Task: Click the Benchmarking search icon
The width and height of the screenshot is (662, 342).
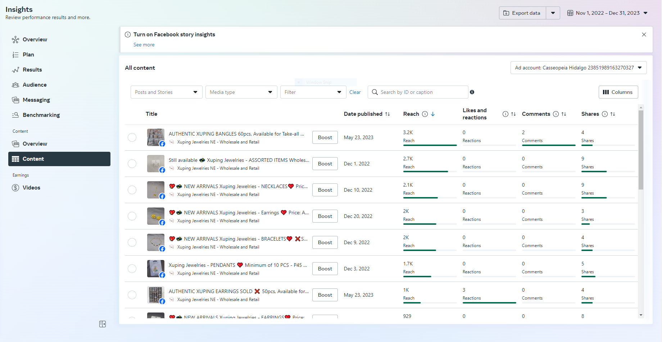Action: (15, 115)
